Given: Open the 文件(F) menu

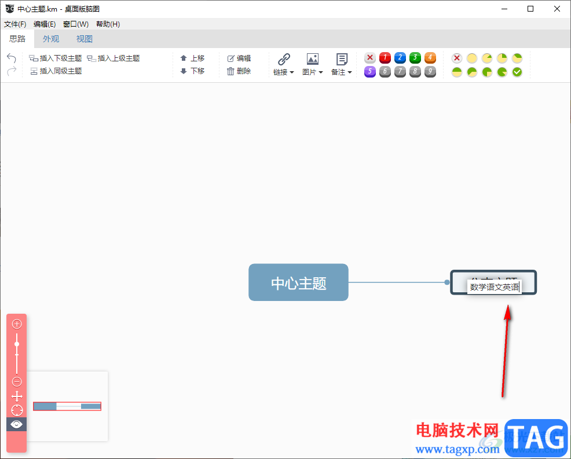Looking at the screenshot, I should point(15,24).
